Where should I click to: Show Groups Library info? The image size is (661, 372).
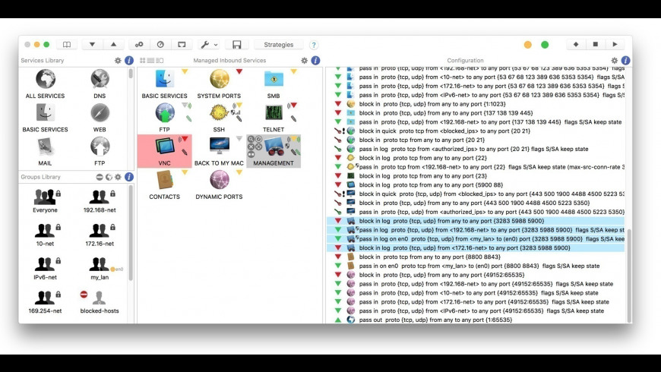point(129,177)
